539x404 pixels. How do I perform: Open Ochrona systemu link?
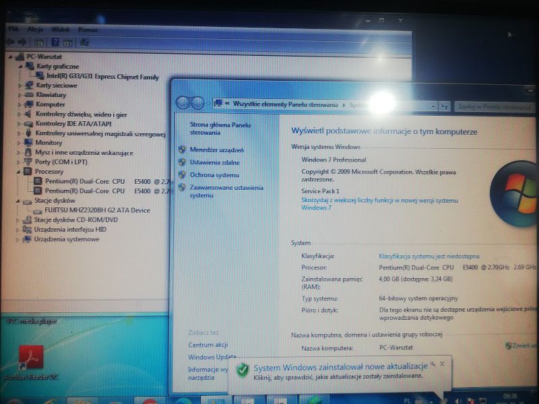coord(214,175)
